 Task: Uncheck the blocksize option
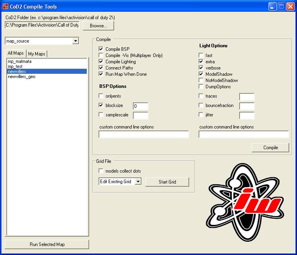point(101,105)
